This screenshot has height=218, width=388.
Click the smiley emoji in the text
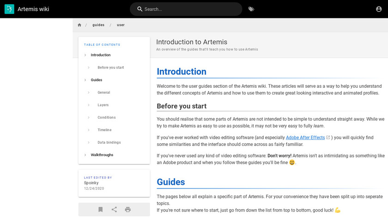coord(292,162)
